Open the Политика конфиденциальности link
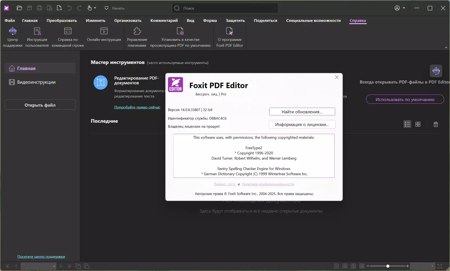Viewport: 450px width, 271px height. 268,184
